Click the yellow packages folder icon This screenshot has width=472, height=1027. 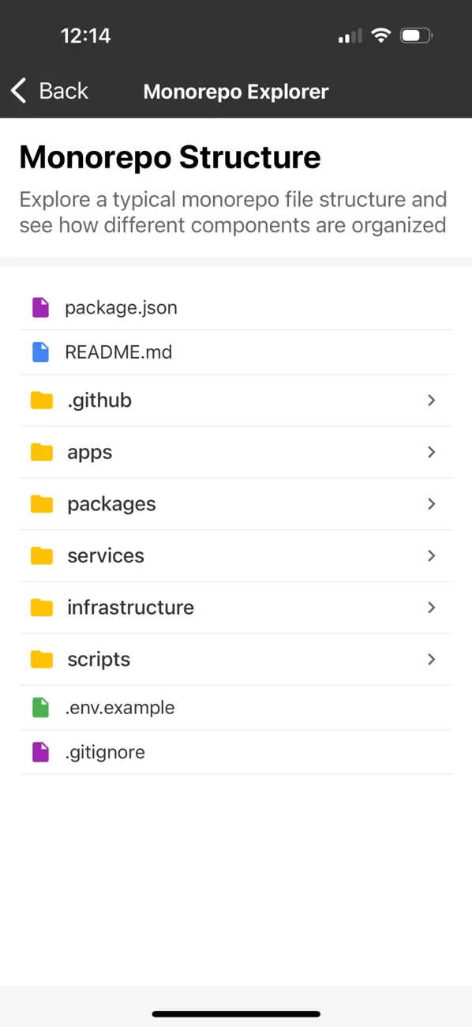40,504
